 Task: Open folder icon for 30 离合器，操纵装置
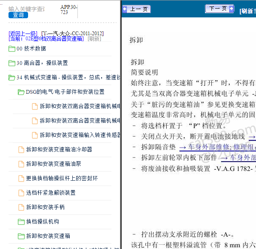[12, 63]
